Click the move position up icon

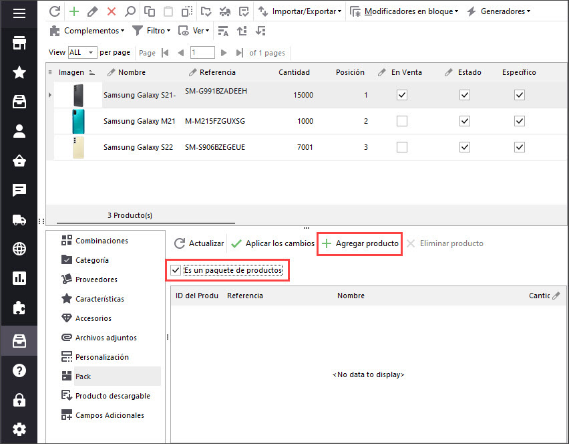tap(242, 31)
